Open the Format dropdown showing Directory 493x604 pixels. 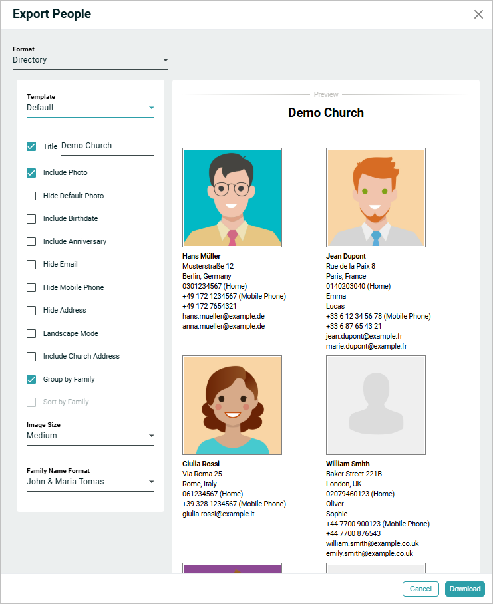90,60
